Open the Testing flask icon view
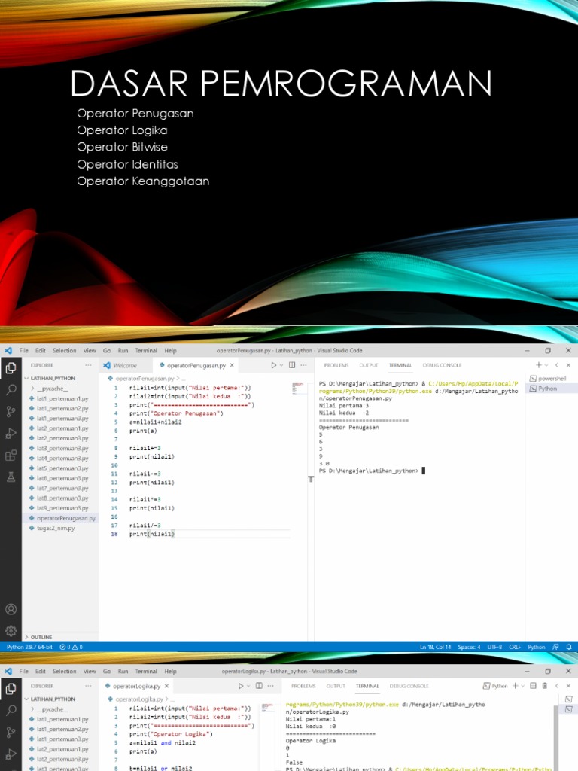578x771 pixels. tap(11, 477)
